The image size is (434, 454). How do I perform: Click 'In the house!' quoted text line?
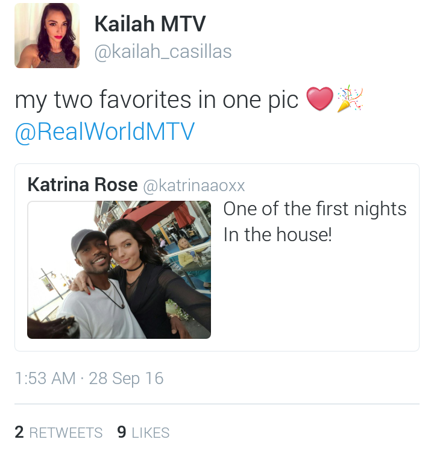[x=277, y=235]
